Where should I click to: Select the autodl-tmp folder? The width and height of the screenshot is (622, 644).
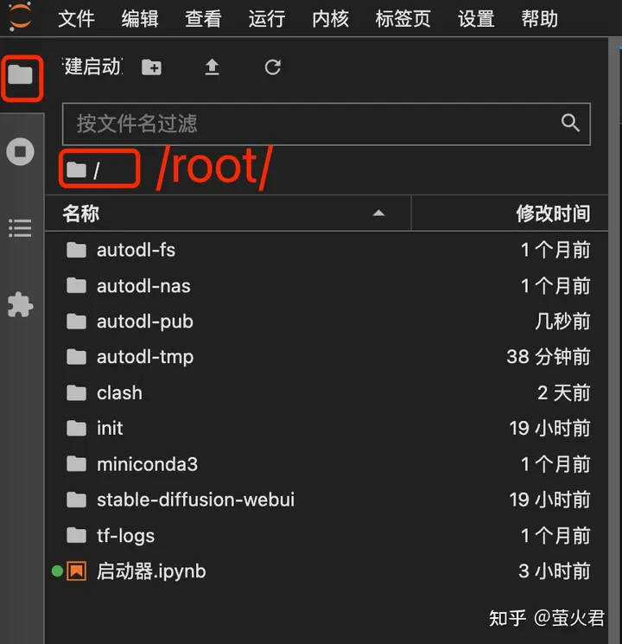pos(327,357)
